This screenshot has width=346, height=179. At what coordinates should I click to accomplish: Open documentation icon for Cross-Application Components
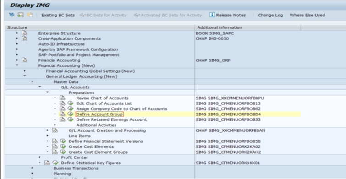(x=24, y=38)
